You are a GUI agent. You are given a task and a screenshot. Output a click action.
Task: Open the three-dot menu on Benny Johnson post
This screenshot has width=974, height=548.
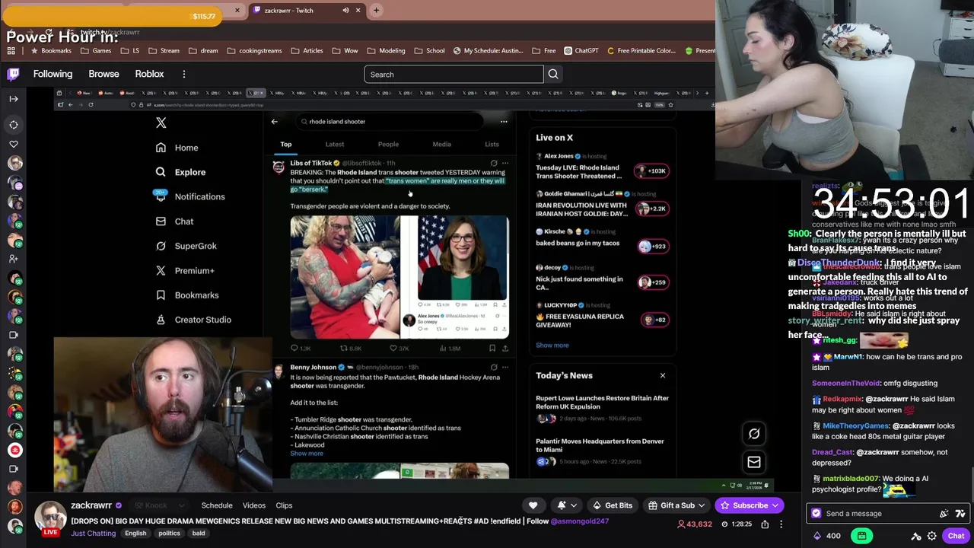505,367
